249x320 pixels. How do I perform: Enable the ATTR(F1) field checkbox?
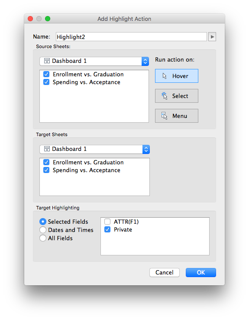point(107,222)
